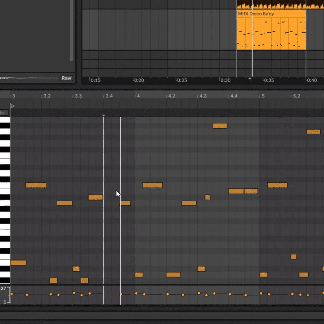Click the 0:40 mark on the arrangement time ruler
324x324 pixels.
click(x=312, y=80)
